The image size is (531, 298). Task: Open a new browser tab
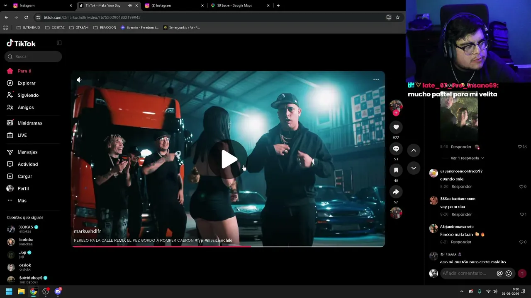click(x=278, y=6)
